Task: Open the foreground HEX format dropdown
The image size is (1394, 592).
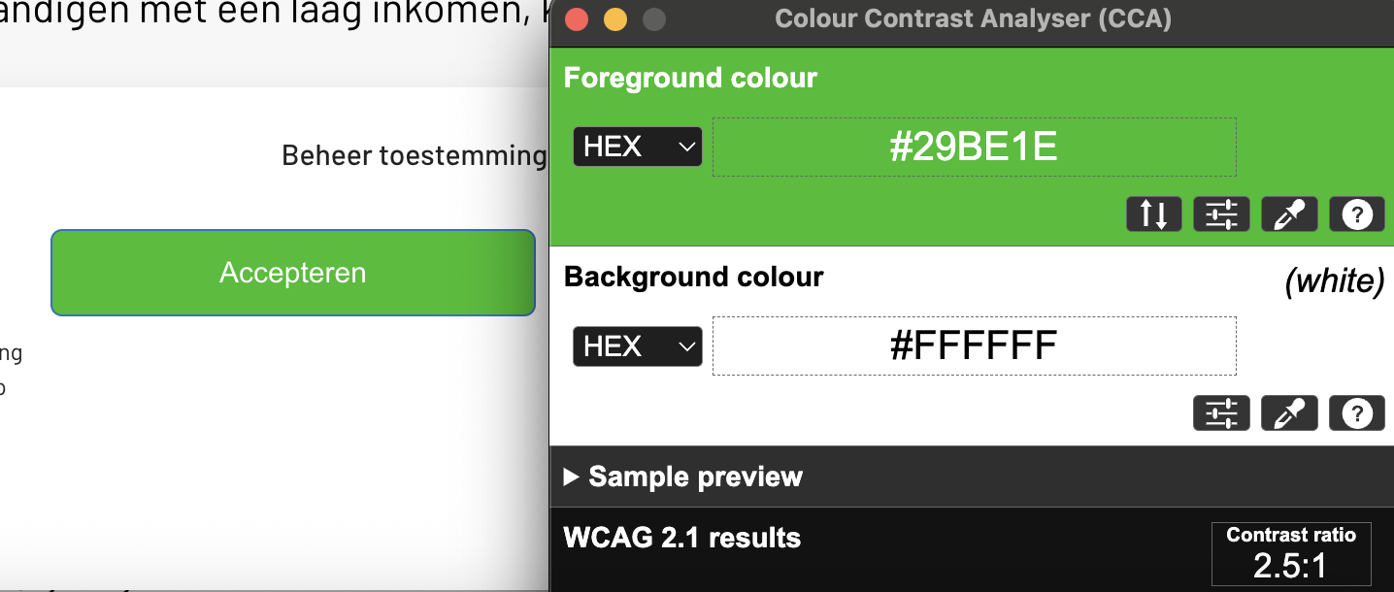Action: click(638, 148)
